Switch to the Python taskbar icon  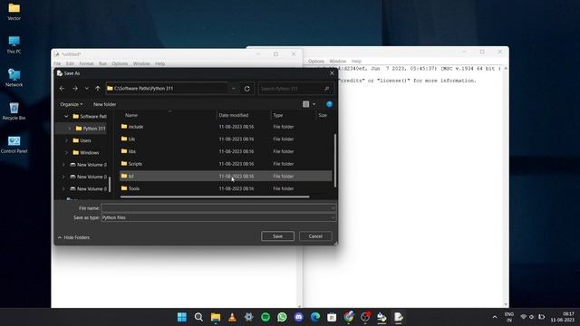[x=382, y=317]
